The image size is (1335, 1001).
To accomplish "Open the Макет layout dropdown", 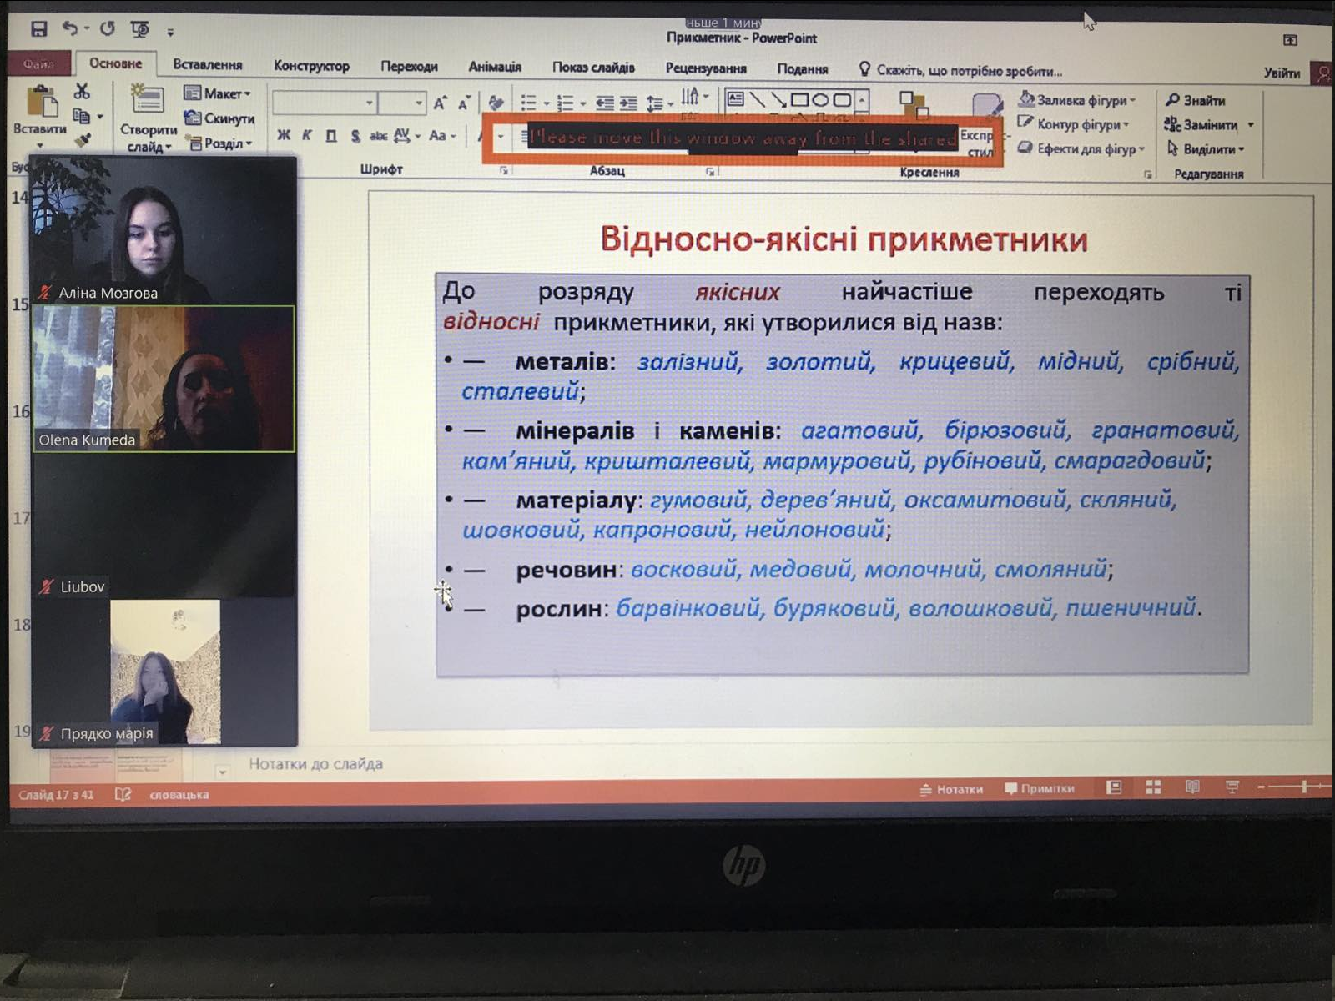I will pyautogui.click(x=219, y=93).
